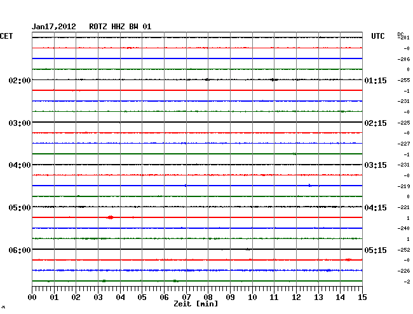Click the Zeit [min] axis title

click(x=196, y=304)
